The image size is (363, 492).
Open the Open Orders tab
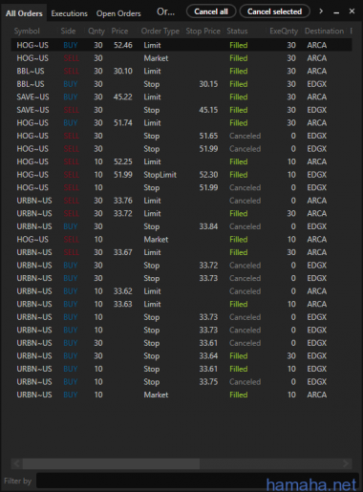pyautogui.click(x=118, y=13)
